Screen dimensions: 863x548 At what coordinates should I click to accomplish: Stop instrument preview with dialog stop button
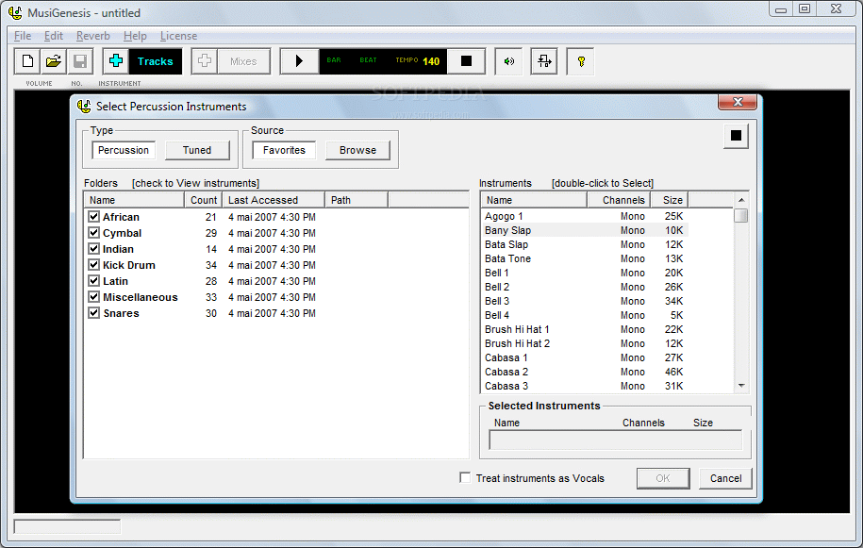pos(736,136)
